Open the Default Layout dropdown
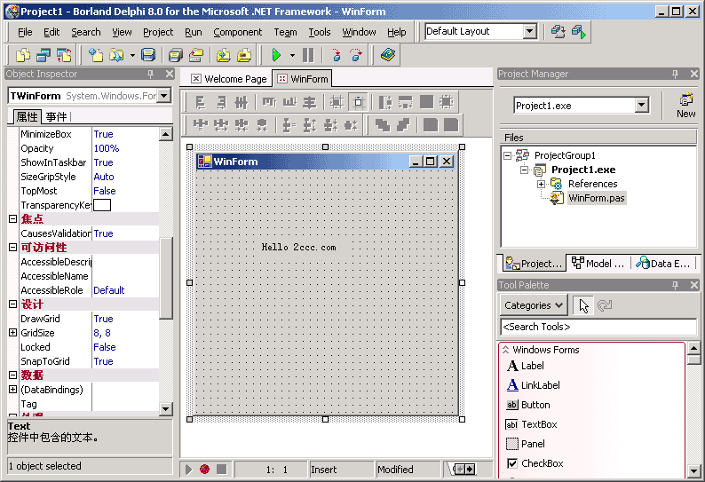The width and height of the screenshot is (705, 482). click(530, 31)
